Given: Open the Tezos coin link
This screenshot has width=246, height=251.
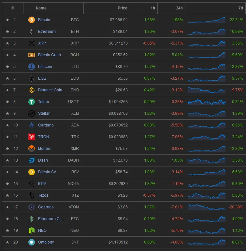Looking at the screenshot, I should click(43, 195).
